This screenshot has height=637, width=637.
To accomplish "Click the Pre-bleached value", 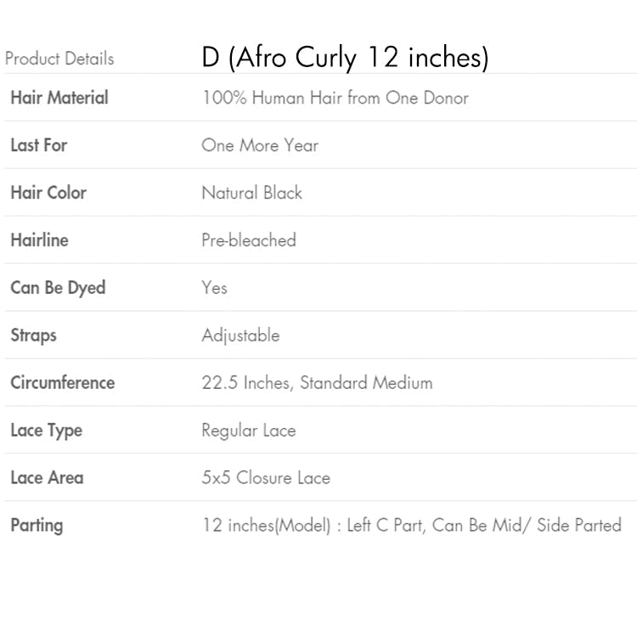I will 249,240.
